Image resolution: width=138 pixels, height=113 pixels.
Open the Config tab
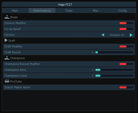(123, 11)
